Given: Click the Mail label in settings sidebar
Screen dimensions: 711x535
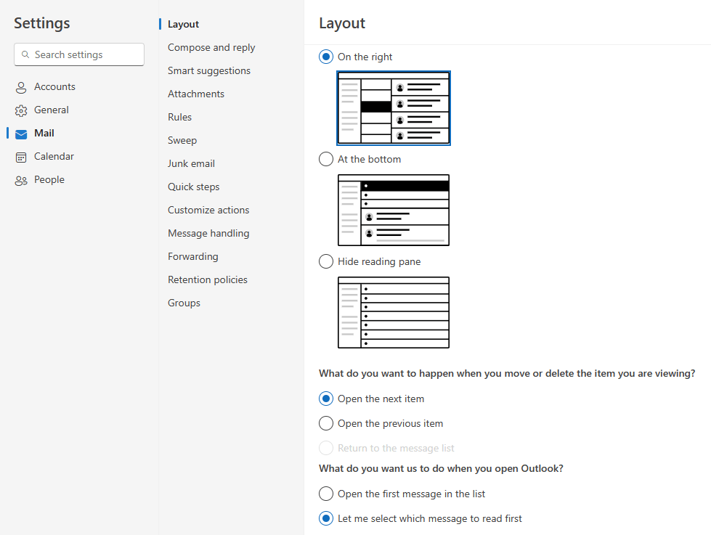Looking at the screenshot, I should point(44,133).
